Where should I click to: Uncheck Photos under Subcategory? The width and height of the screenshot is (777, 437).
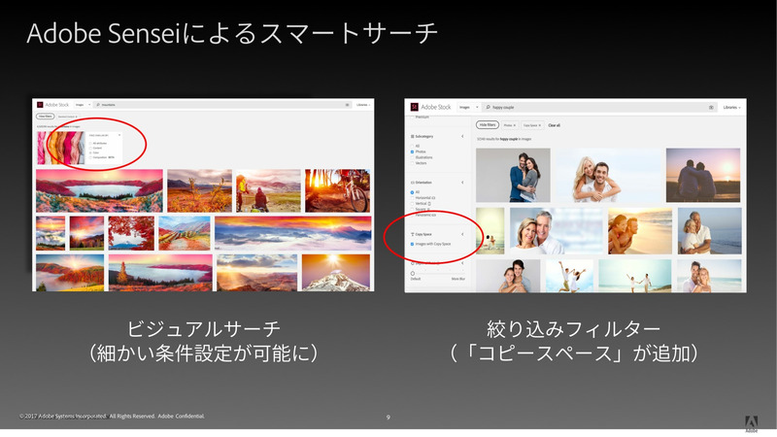(x=412, y=151)
